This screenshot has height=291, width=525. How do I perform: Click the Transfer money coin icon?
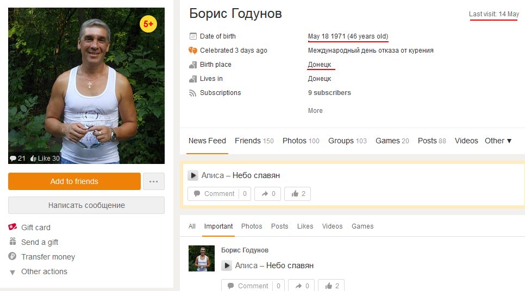click(12, 257)
